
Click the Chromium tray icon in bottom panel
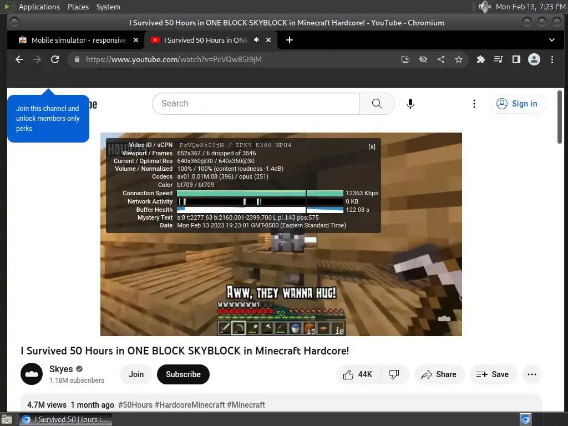coord(525,419)
